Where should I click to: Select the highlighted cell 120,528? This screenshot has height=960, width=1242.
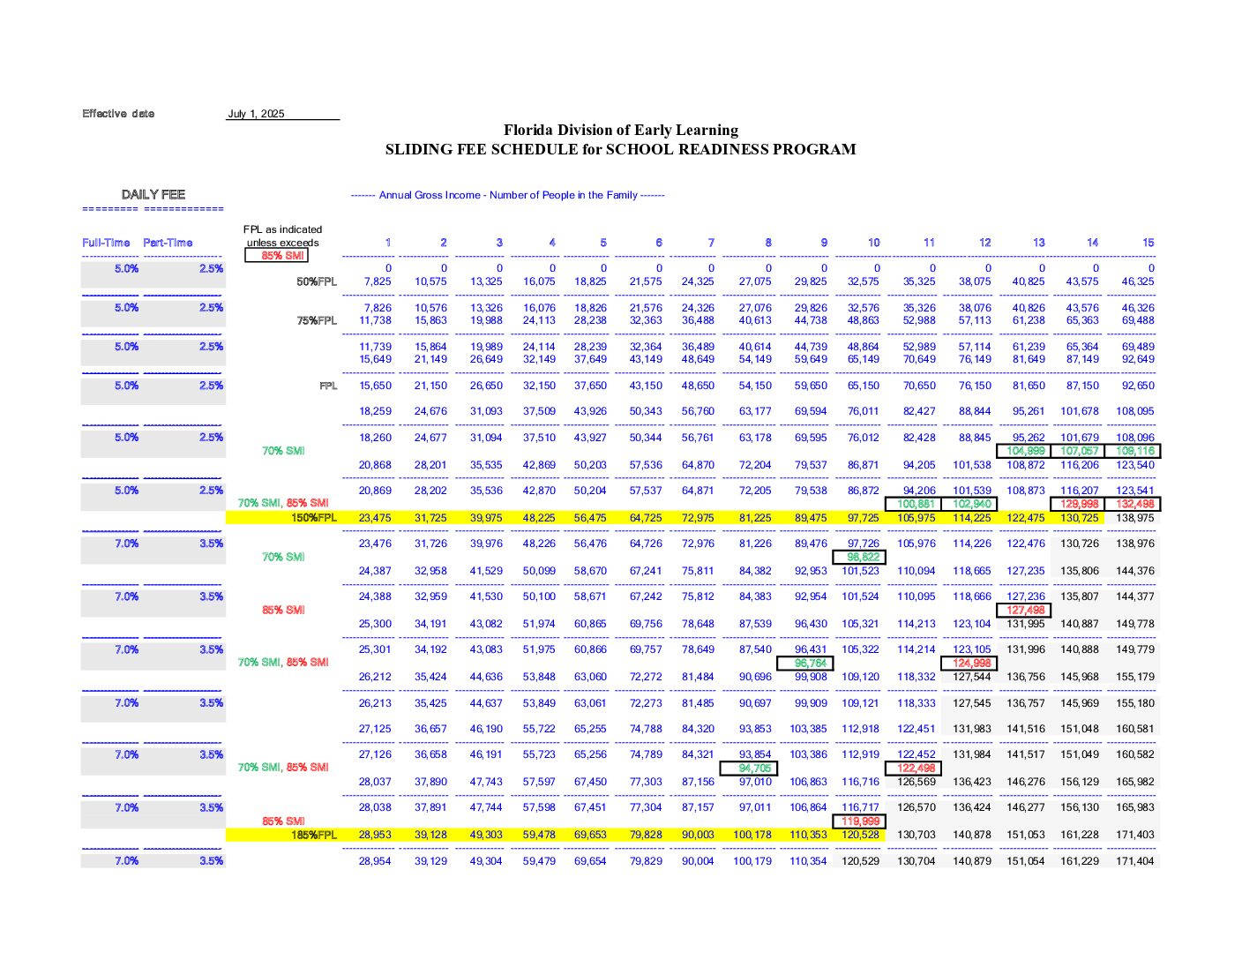click(x=861, y=835)
